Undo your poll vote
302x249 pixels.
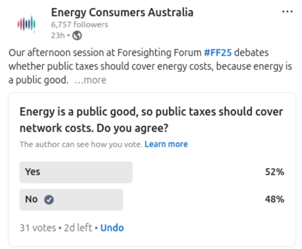pos(112,228)
